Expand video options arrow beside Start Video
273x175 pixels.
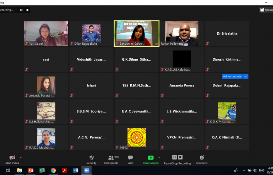click(x=21, y=157)
